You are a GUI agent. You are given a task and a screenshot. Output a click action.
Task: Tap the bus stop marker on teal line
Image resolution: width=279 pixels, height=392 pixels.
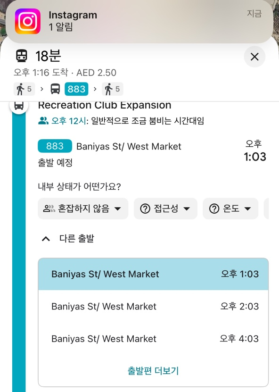click(x=19, y=106)
